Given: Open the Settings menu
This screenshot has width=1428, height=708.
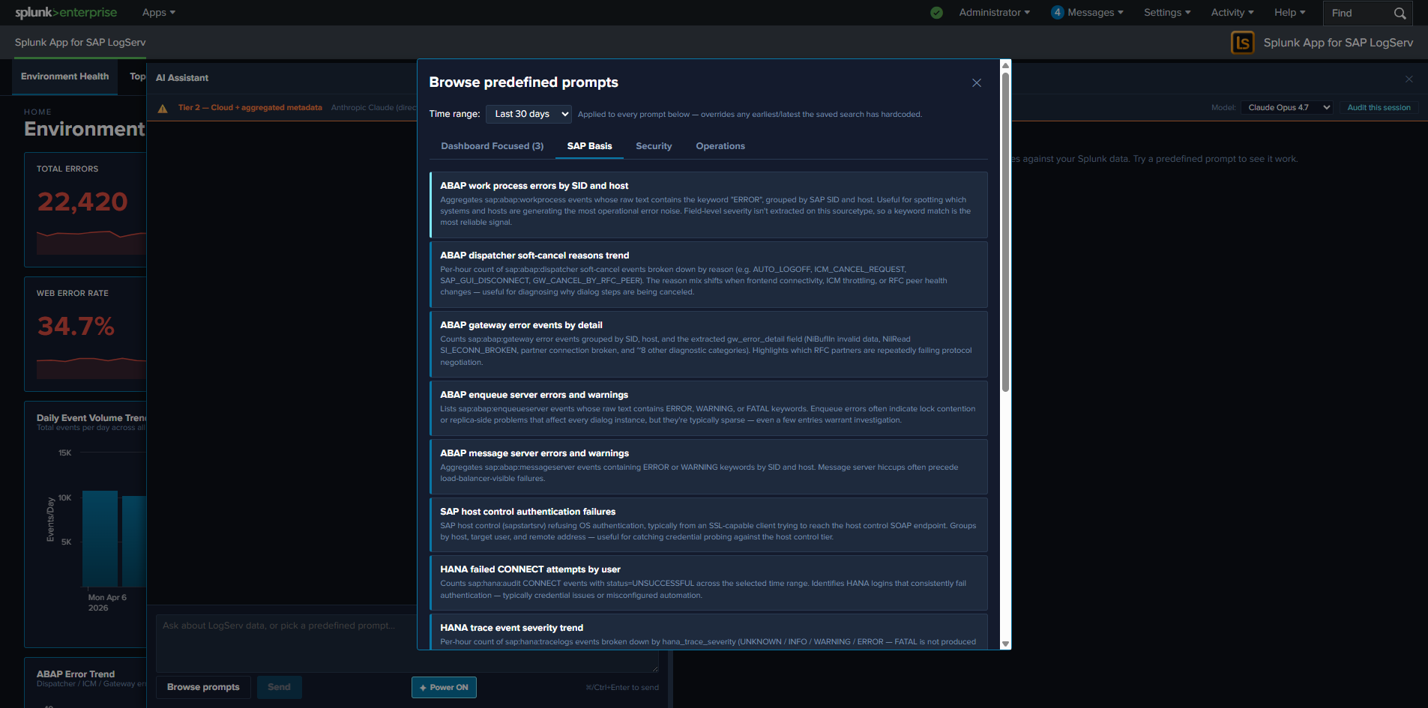Looking at the screenshot, I should pyautogui.click(x=1167, y=13).
